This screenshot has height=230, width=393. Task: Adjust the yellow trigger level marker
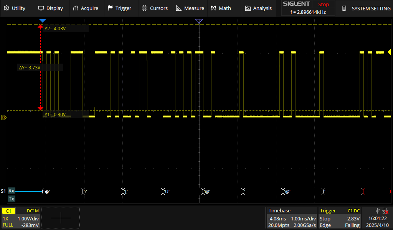[x=389, y=51]
